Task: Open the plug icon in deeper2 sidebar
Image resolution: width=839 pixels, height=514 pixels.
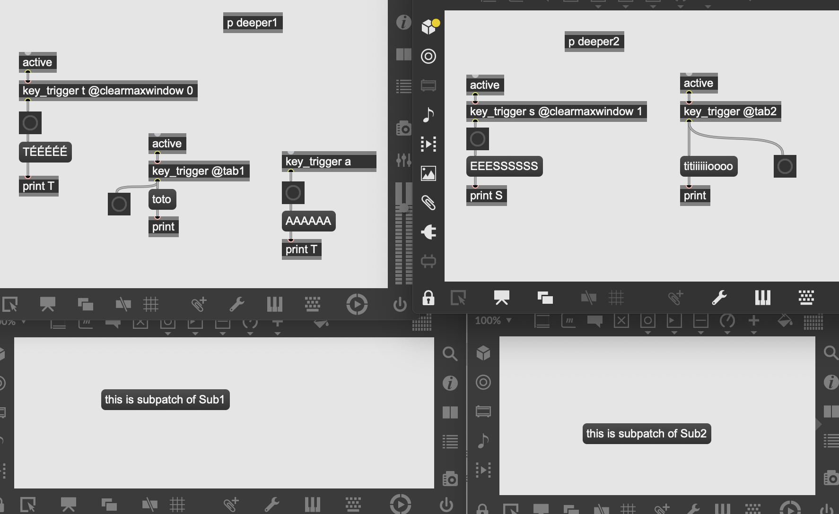Action: tap(428, 232)
